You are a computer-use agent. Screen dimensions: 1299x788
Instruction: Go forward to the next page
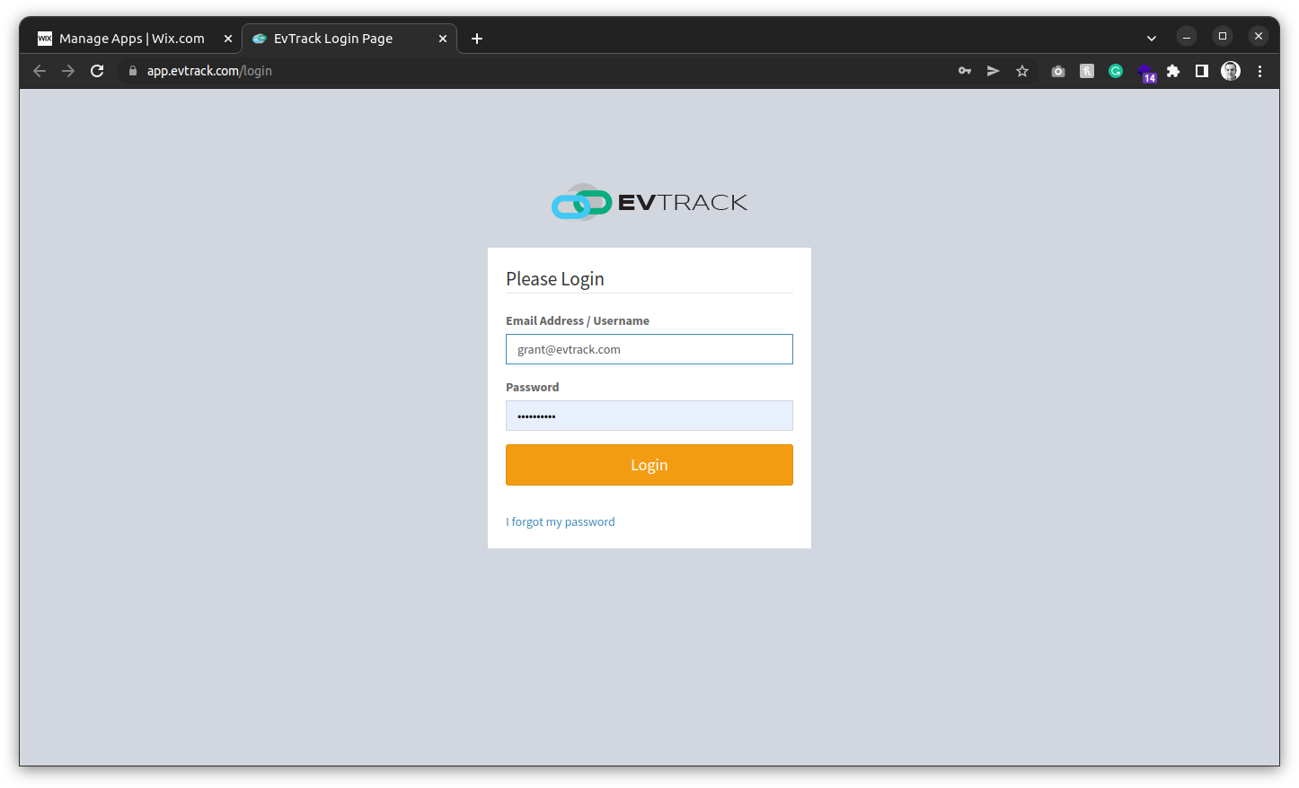point(68,71)
